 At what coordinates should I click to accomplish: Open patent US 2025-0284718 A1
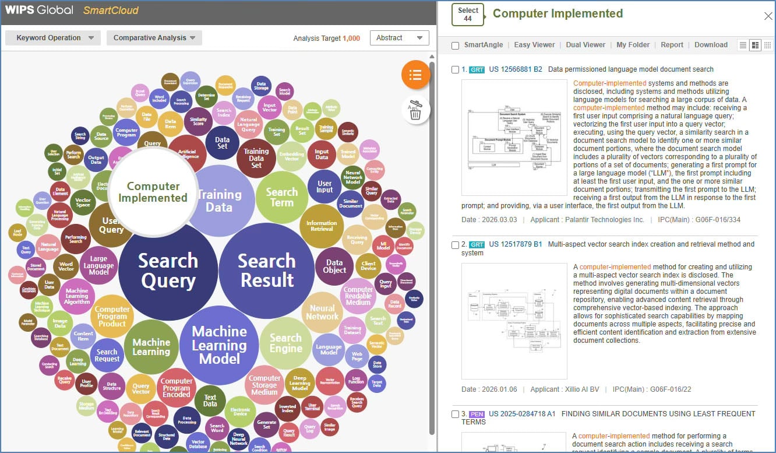tap(522, 414)
